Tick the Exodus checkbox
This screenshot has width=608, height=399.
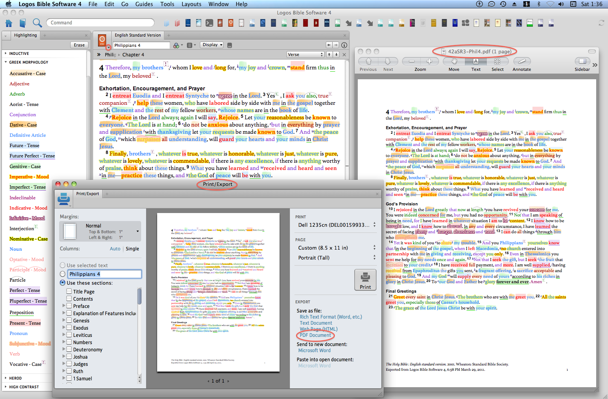pyautogui.click(x=69, y=327)
